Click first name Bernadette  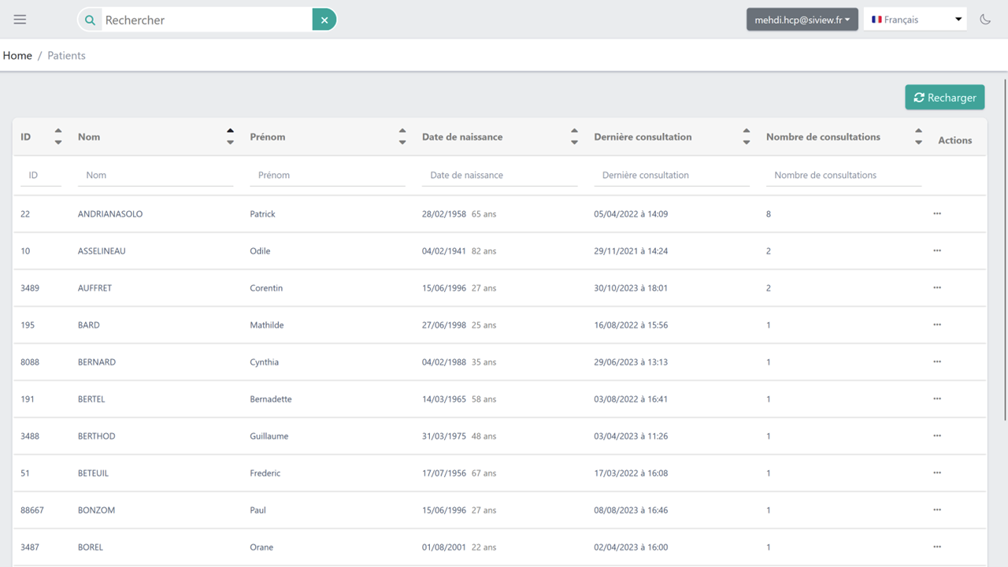[x=271, y=399]
